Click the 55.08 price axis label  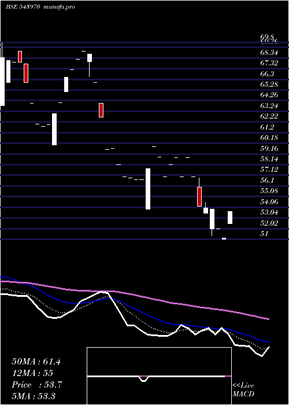coord(269,191)
